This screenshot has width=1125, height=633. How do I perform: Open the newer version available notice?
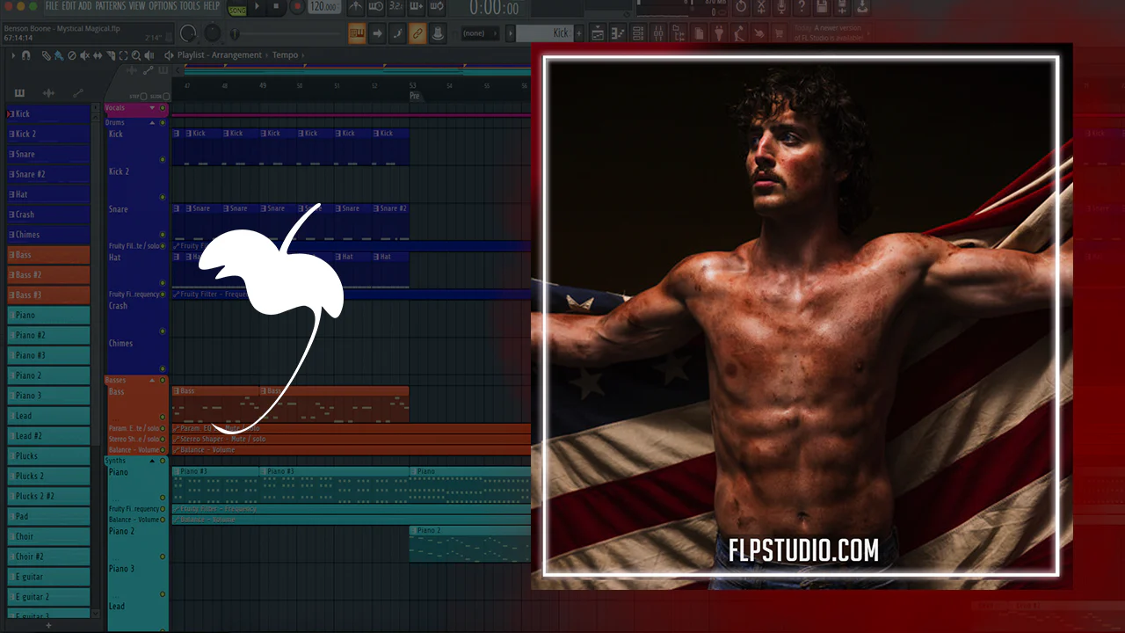830,35
